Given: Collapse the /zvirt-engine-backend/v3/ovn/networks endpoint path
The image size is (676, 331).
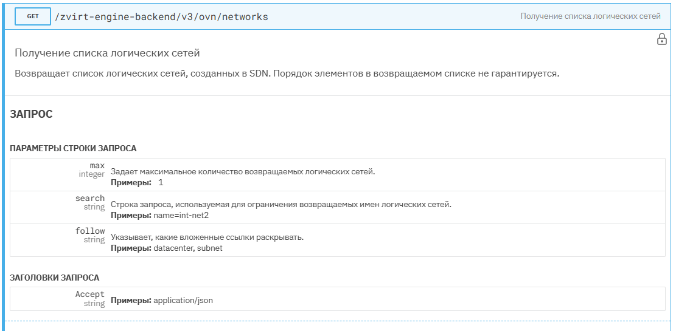Looking at the screenshot, I should [x=162, y=17].
